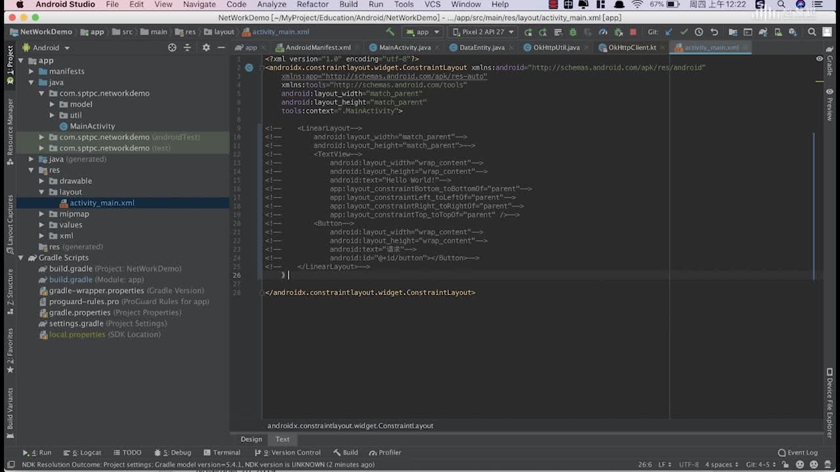This screenshot has height=472, width=840.
Task: Expand the model package arrow
Action: [x=52, y=104]
